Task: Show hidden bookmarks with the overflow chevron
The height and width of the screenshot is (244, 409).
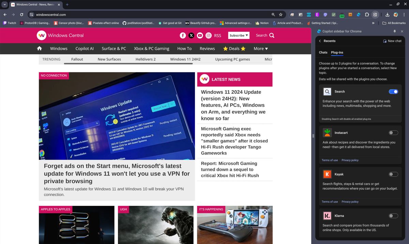Action: click(x=373, y=23)
